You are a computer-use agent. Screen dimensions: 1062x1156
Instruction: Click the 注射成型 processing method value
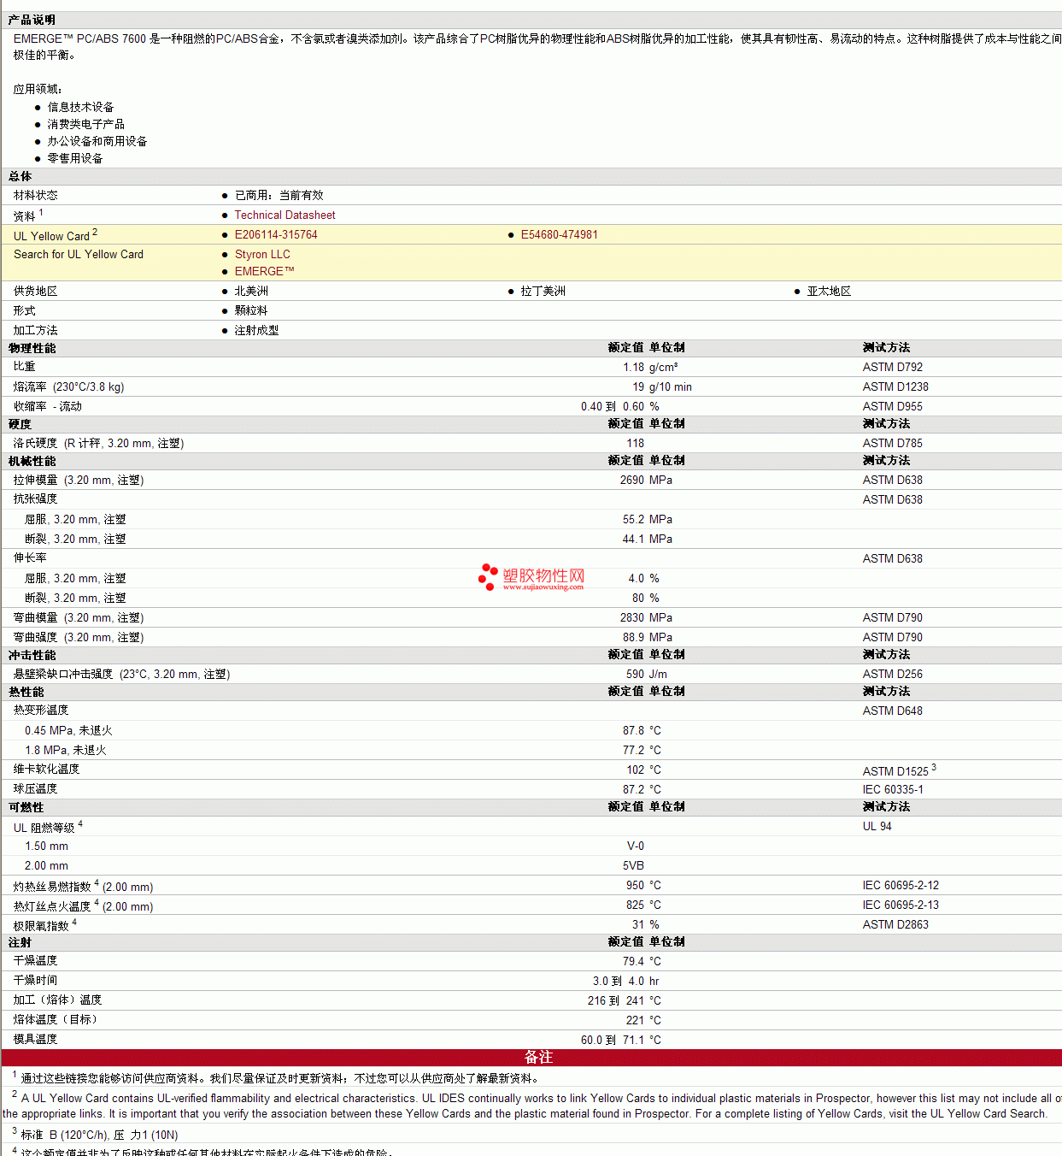coord(256,331)
